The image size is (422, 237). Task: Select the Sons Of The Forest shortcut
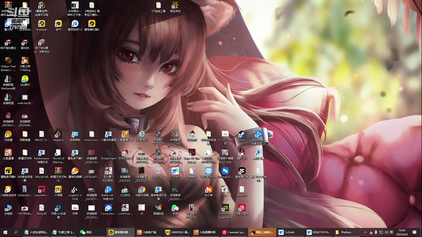coord(192,156)
